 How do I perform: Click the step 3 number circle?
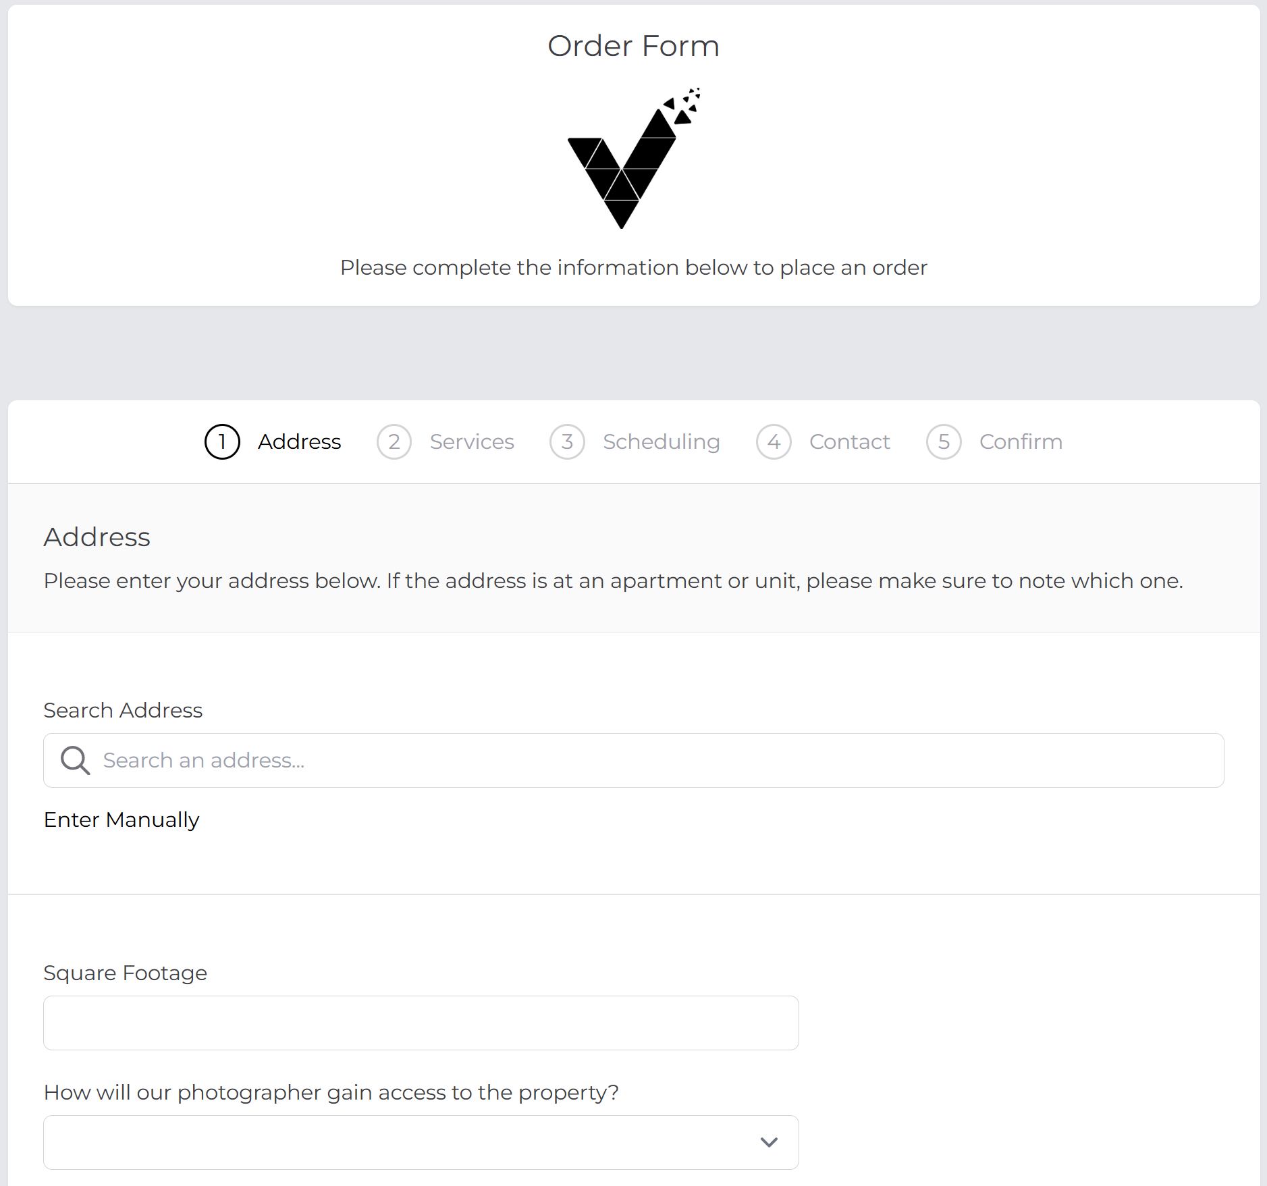point(567,441)
